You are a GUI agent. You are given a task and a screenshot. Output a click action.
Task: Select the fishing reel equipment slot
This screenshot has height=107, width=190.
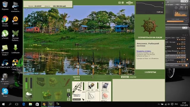91,86
